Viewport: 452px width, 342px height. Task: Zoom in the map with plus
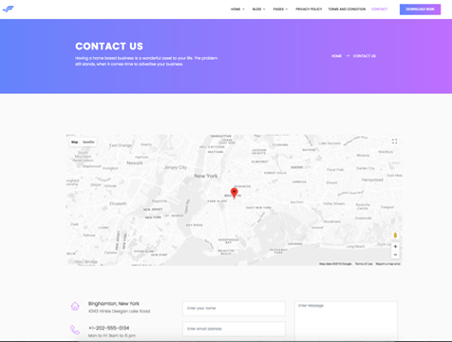pyautogui.click(x=395, y=246)
